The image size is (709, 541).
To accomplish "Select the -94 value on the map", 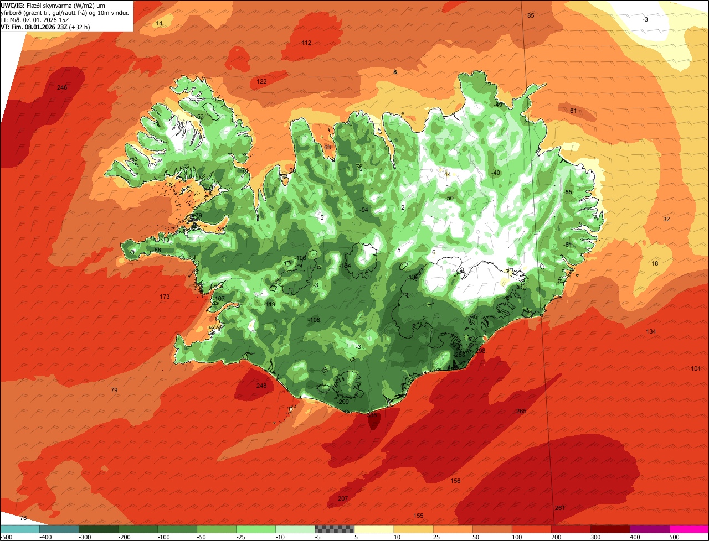I will 363,210.
